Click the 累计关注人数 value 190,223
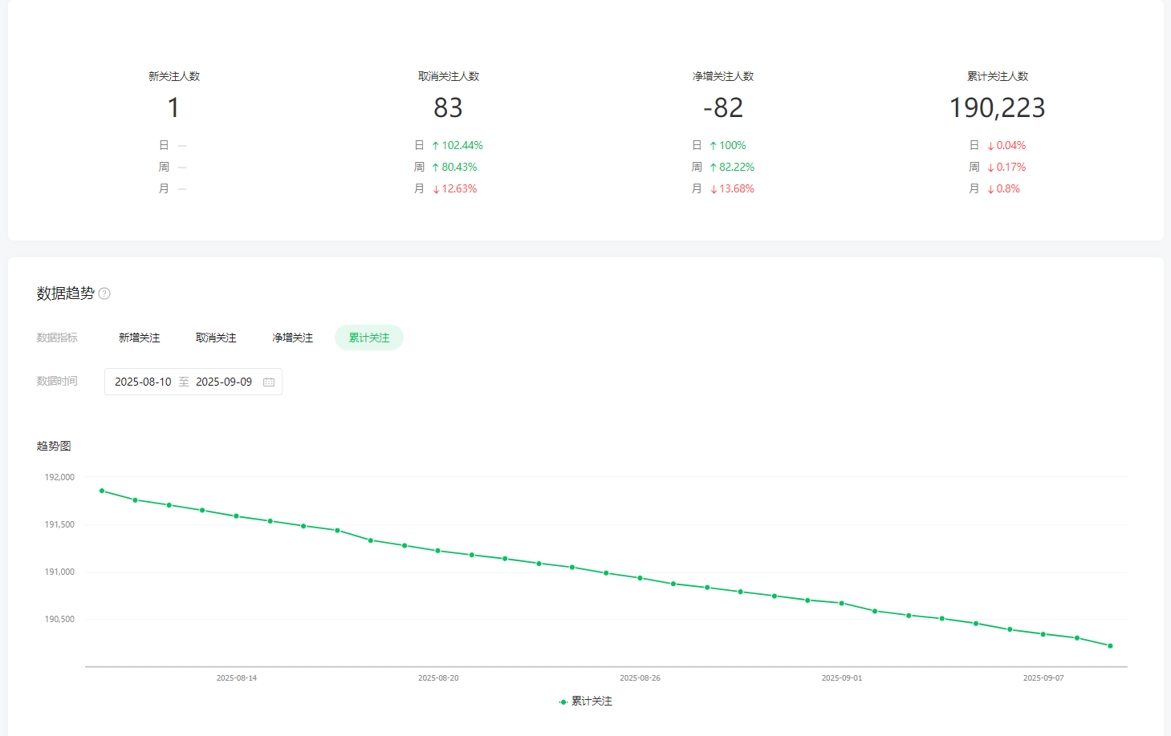 point(997,107)
